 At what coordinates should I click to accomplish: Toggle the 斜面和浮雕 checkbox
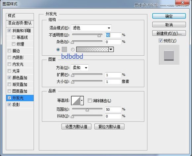pos(9,30)
